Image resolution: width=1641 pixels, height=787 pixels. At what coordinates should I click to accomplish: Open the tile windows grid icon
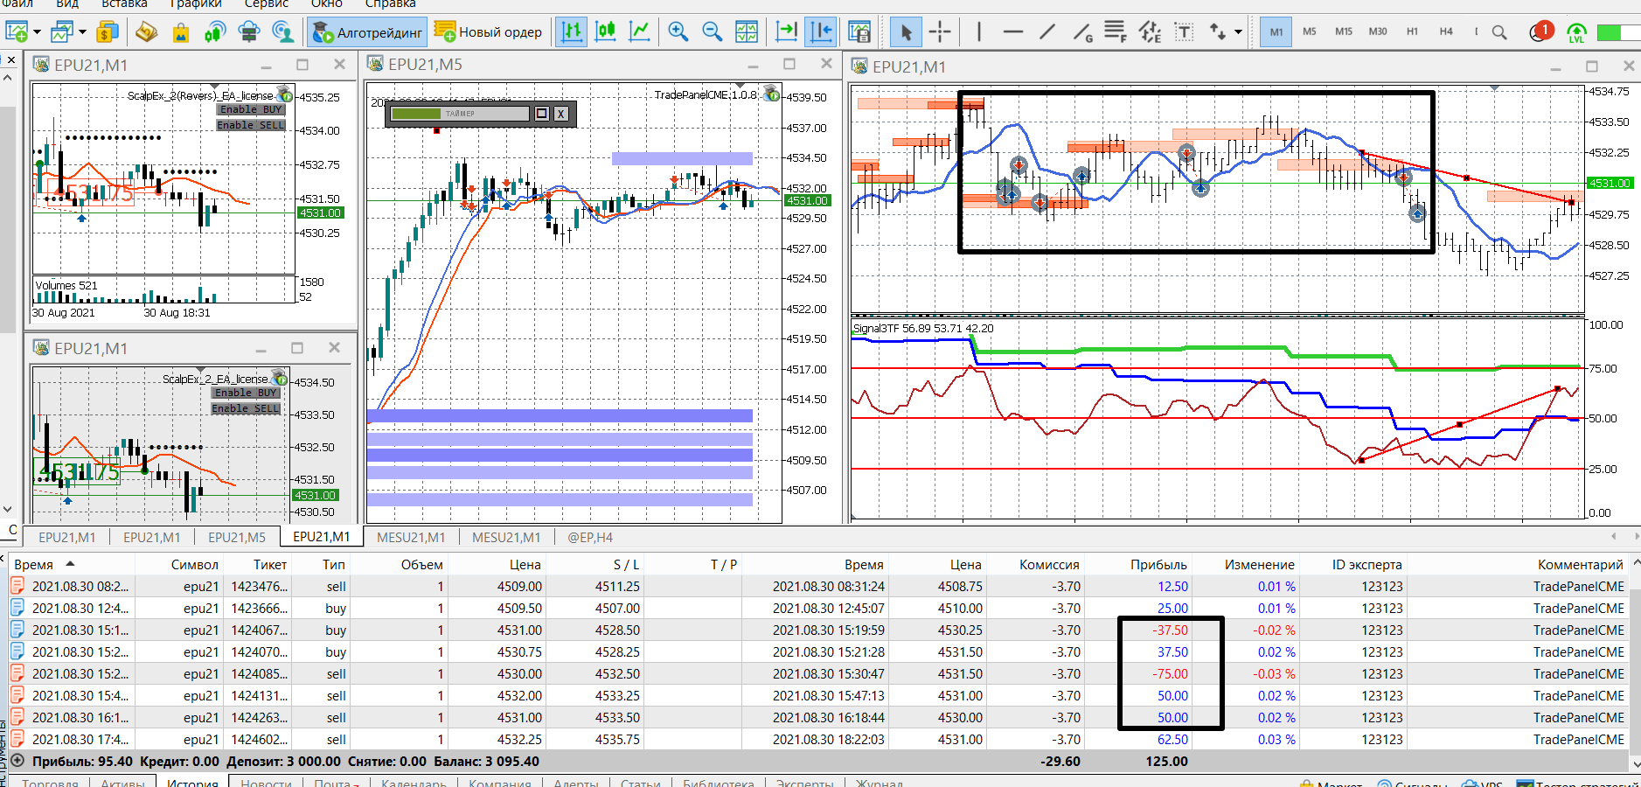(747, 32)
